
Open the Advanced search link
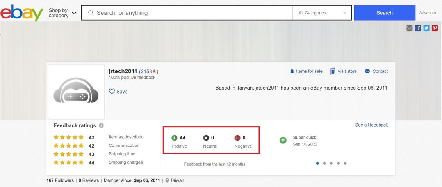click(428, 13)
